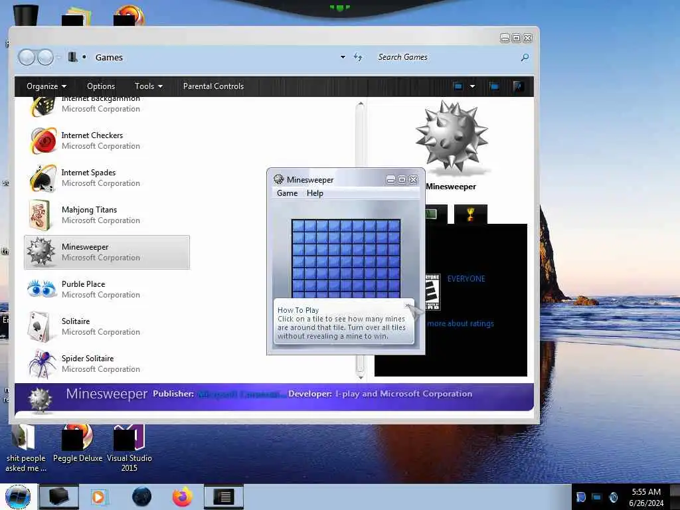The height and width of the screenshot is (510, 680).
Task: Select the Solitaire cards icon
Action: click(x=39, y=327)
